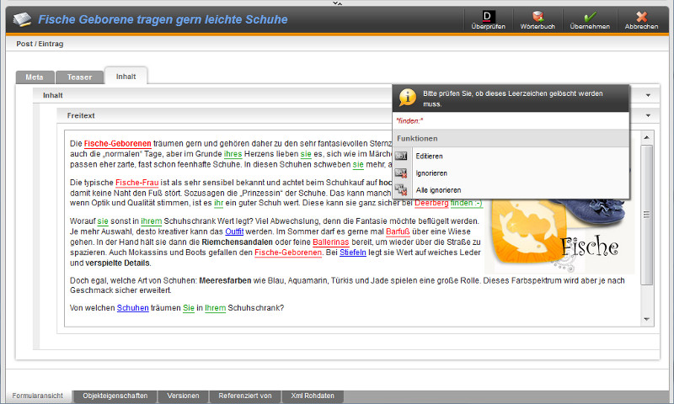Image resolution: width=674 pixels, height=404 pixels.
Task: Open the Wörterbuch dictionary
Action: [538, 16]
